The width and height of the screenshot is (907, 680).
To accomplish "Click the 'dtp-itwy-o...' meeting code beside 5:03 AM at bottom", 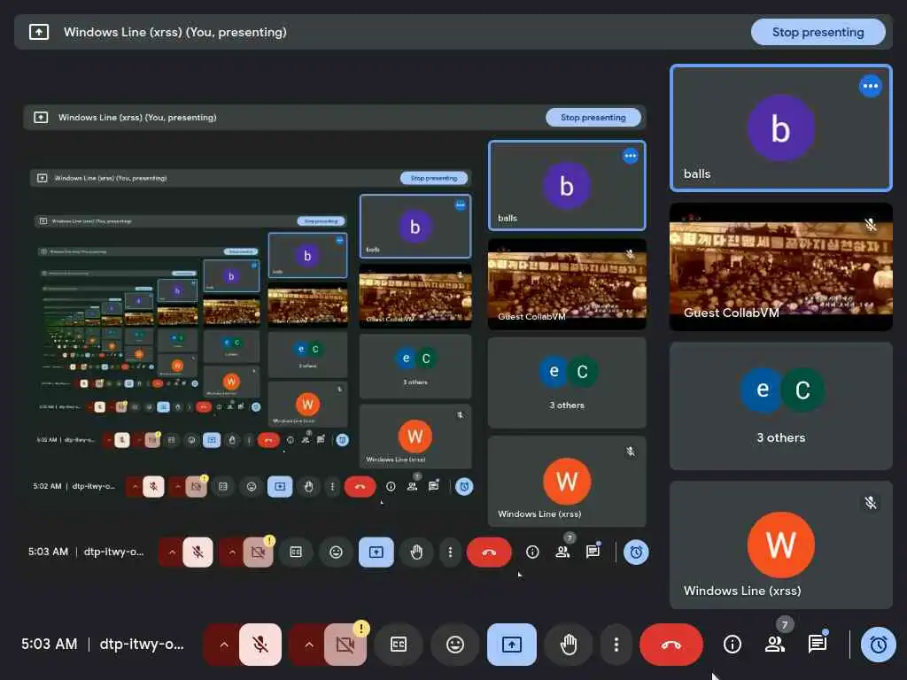I will (142, 645).
